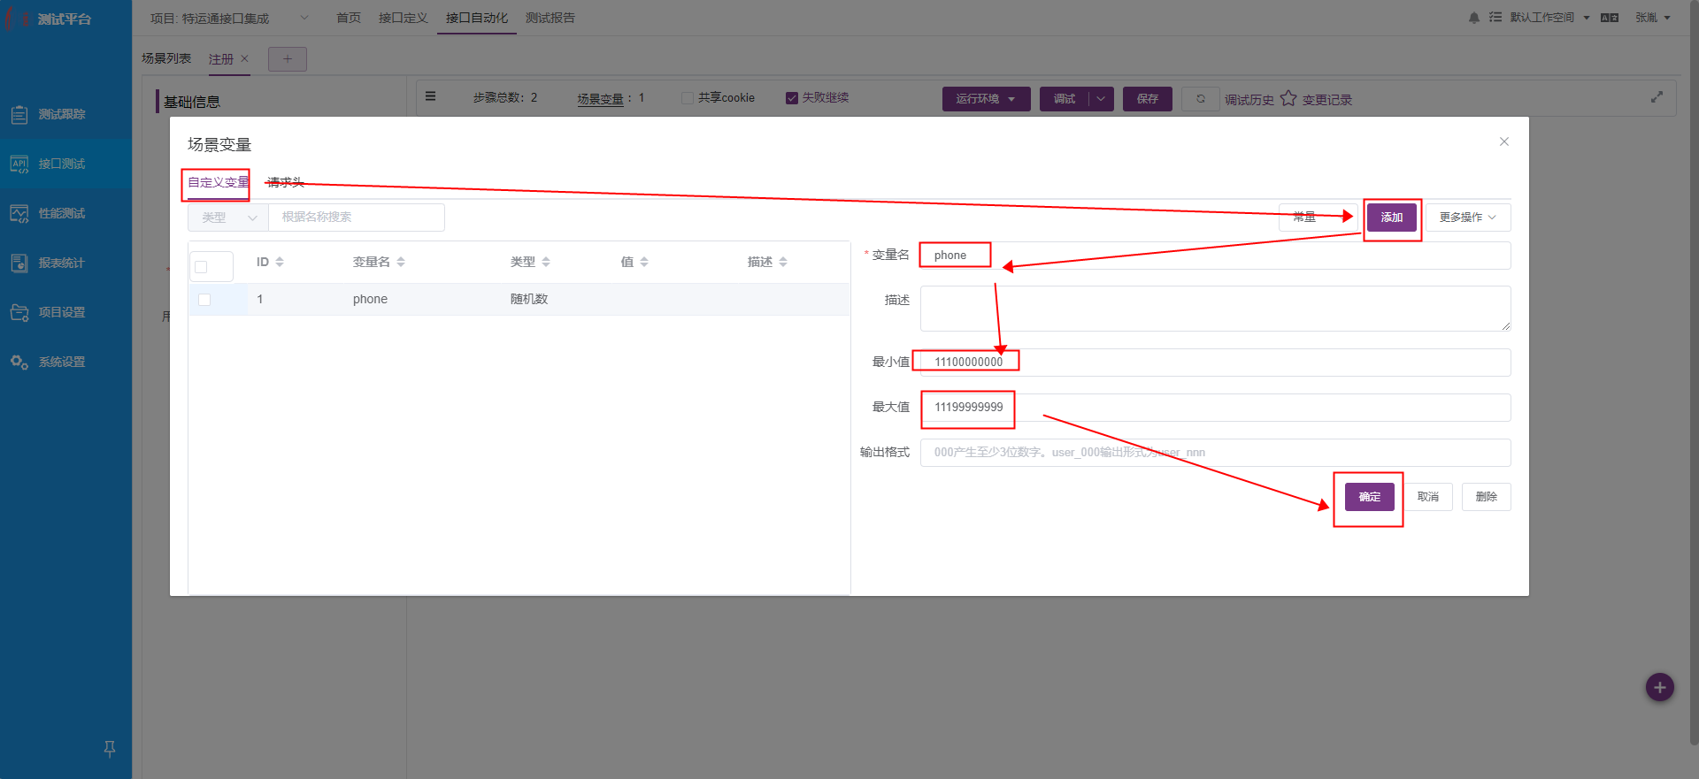Click the 场景变量 link in toolbar

point(601,99)
